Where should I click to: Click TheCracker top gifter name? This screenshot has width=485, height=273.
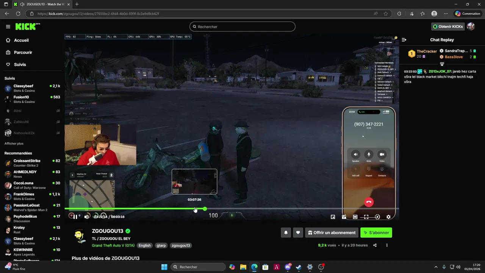pos(427,51)
